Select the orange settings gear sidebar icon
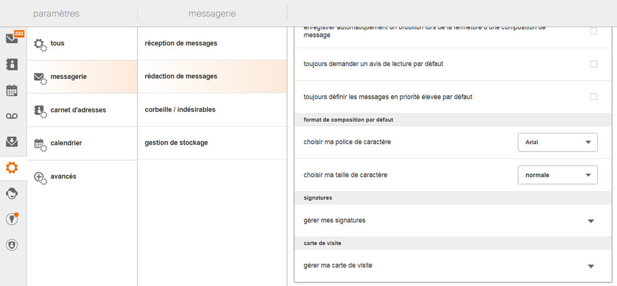 (12, 168)
